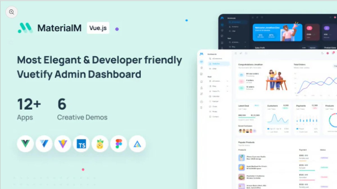This screenshot has width=337, height=189.
Task: Click the hamburger menu icon in light dashboard
Action: click(x=236, y=53)
